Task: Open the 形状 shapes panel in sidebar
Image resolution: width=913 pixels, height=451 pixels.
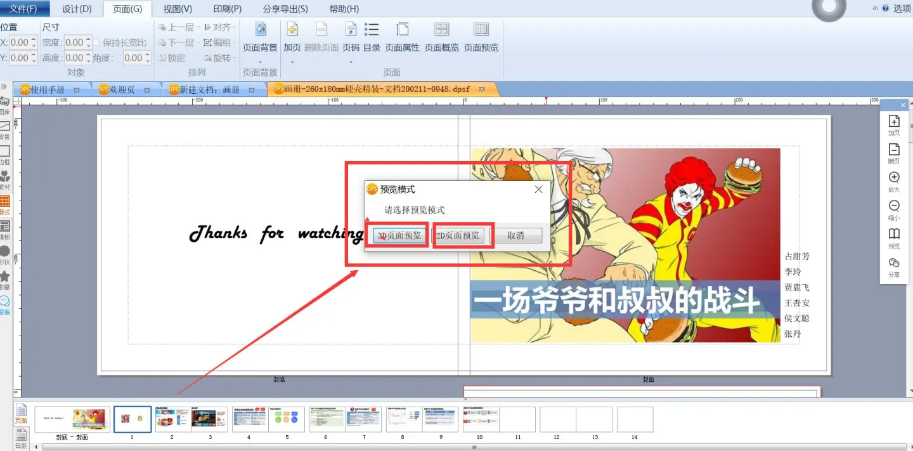Action: point(4,255)
